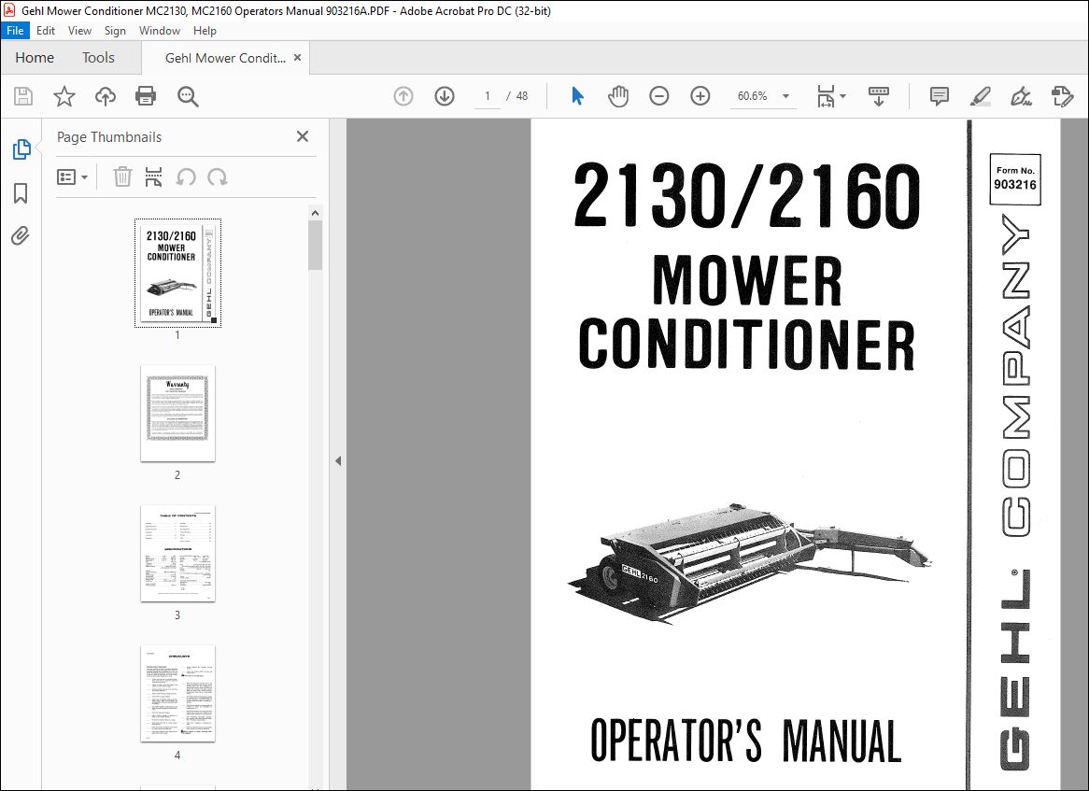This screenshot has height=791, width=1089.
Task: Click the thumbnails panel scrollbar thumb
Action: [316, 246]
